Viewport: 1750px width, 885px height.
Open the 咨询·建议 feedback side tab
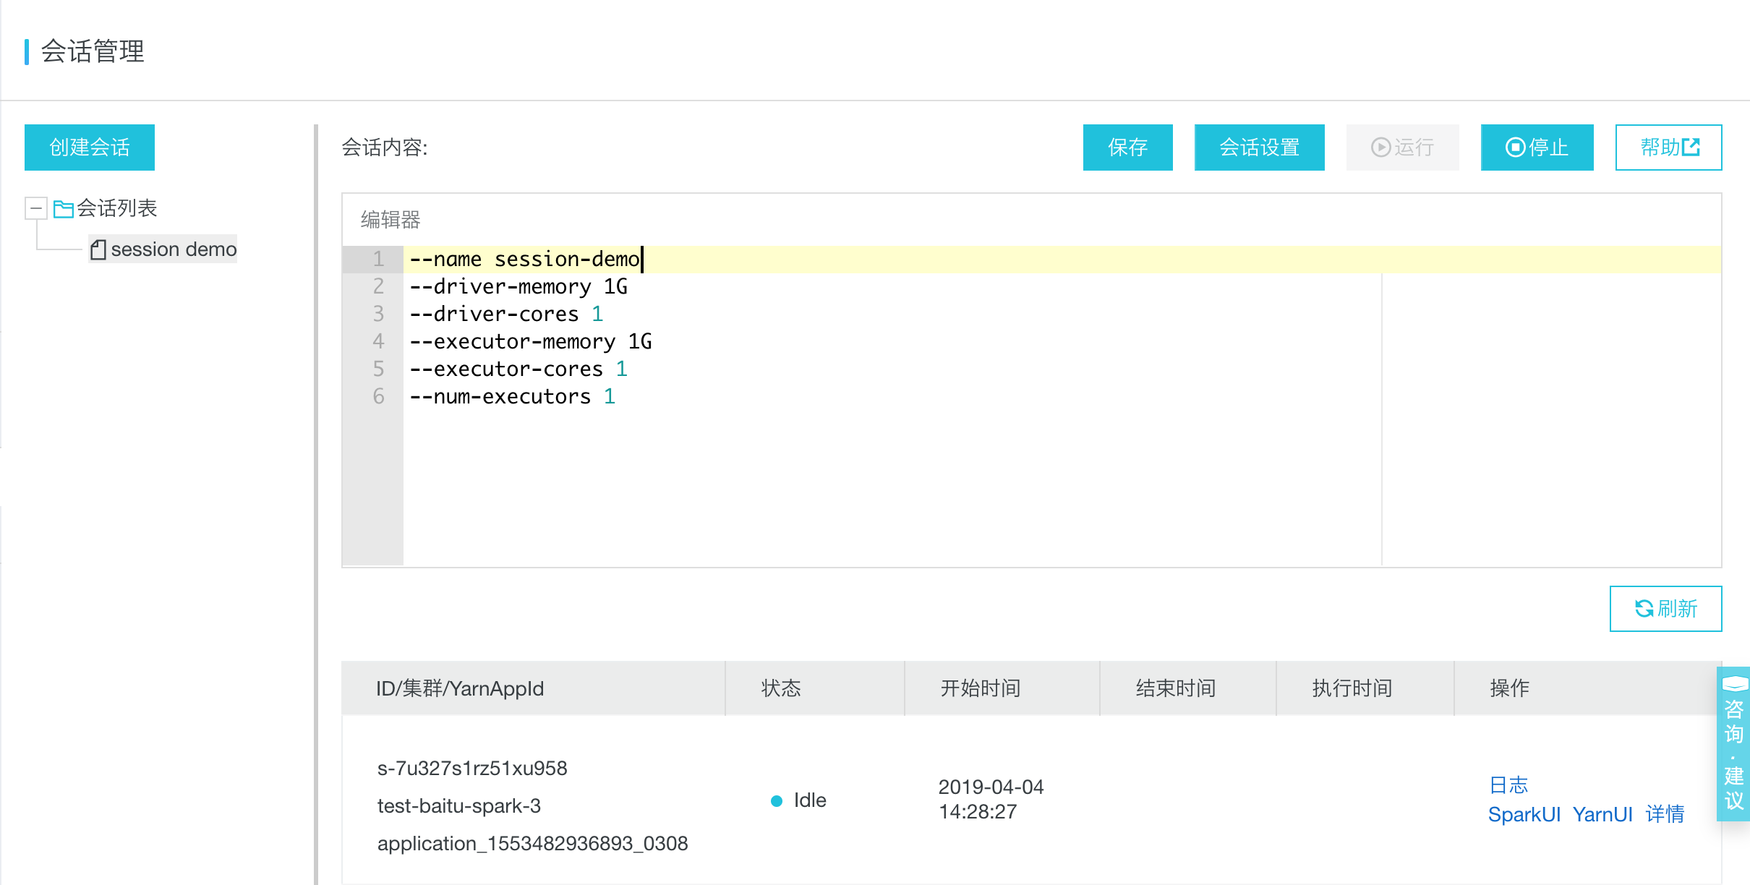coord(1734,743)
